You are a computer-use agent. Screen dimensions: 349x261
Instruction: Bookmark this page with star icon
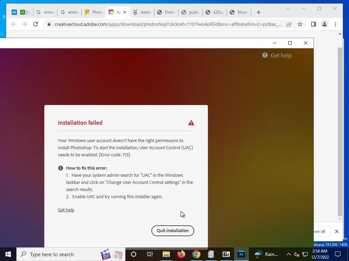pyautogui.click(x=300, y=24)
